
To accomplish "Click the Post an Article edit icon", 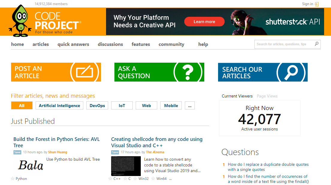I will coord(84,72).
